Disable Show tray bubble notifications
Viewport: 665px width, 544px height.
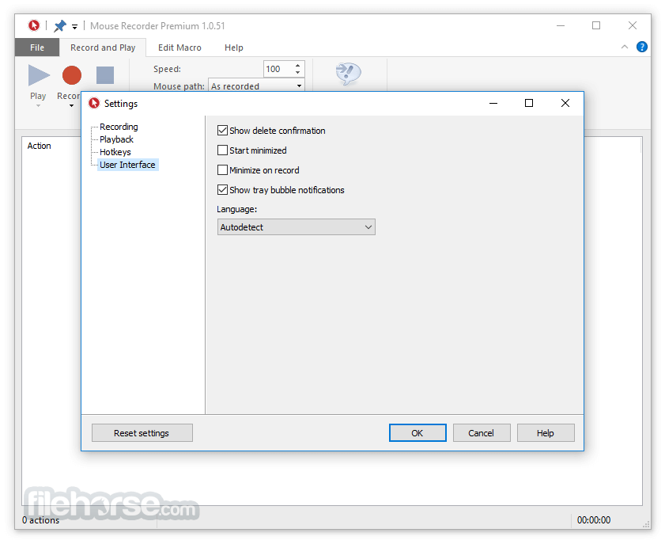pos(222,190)
